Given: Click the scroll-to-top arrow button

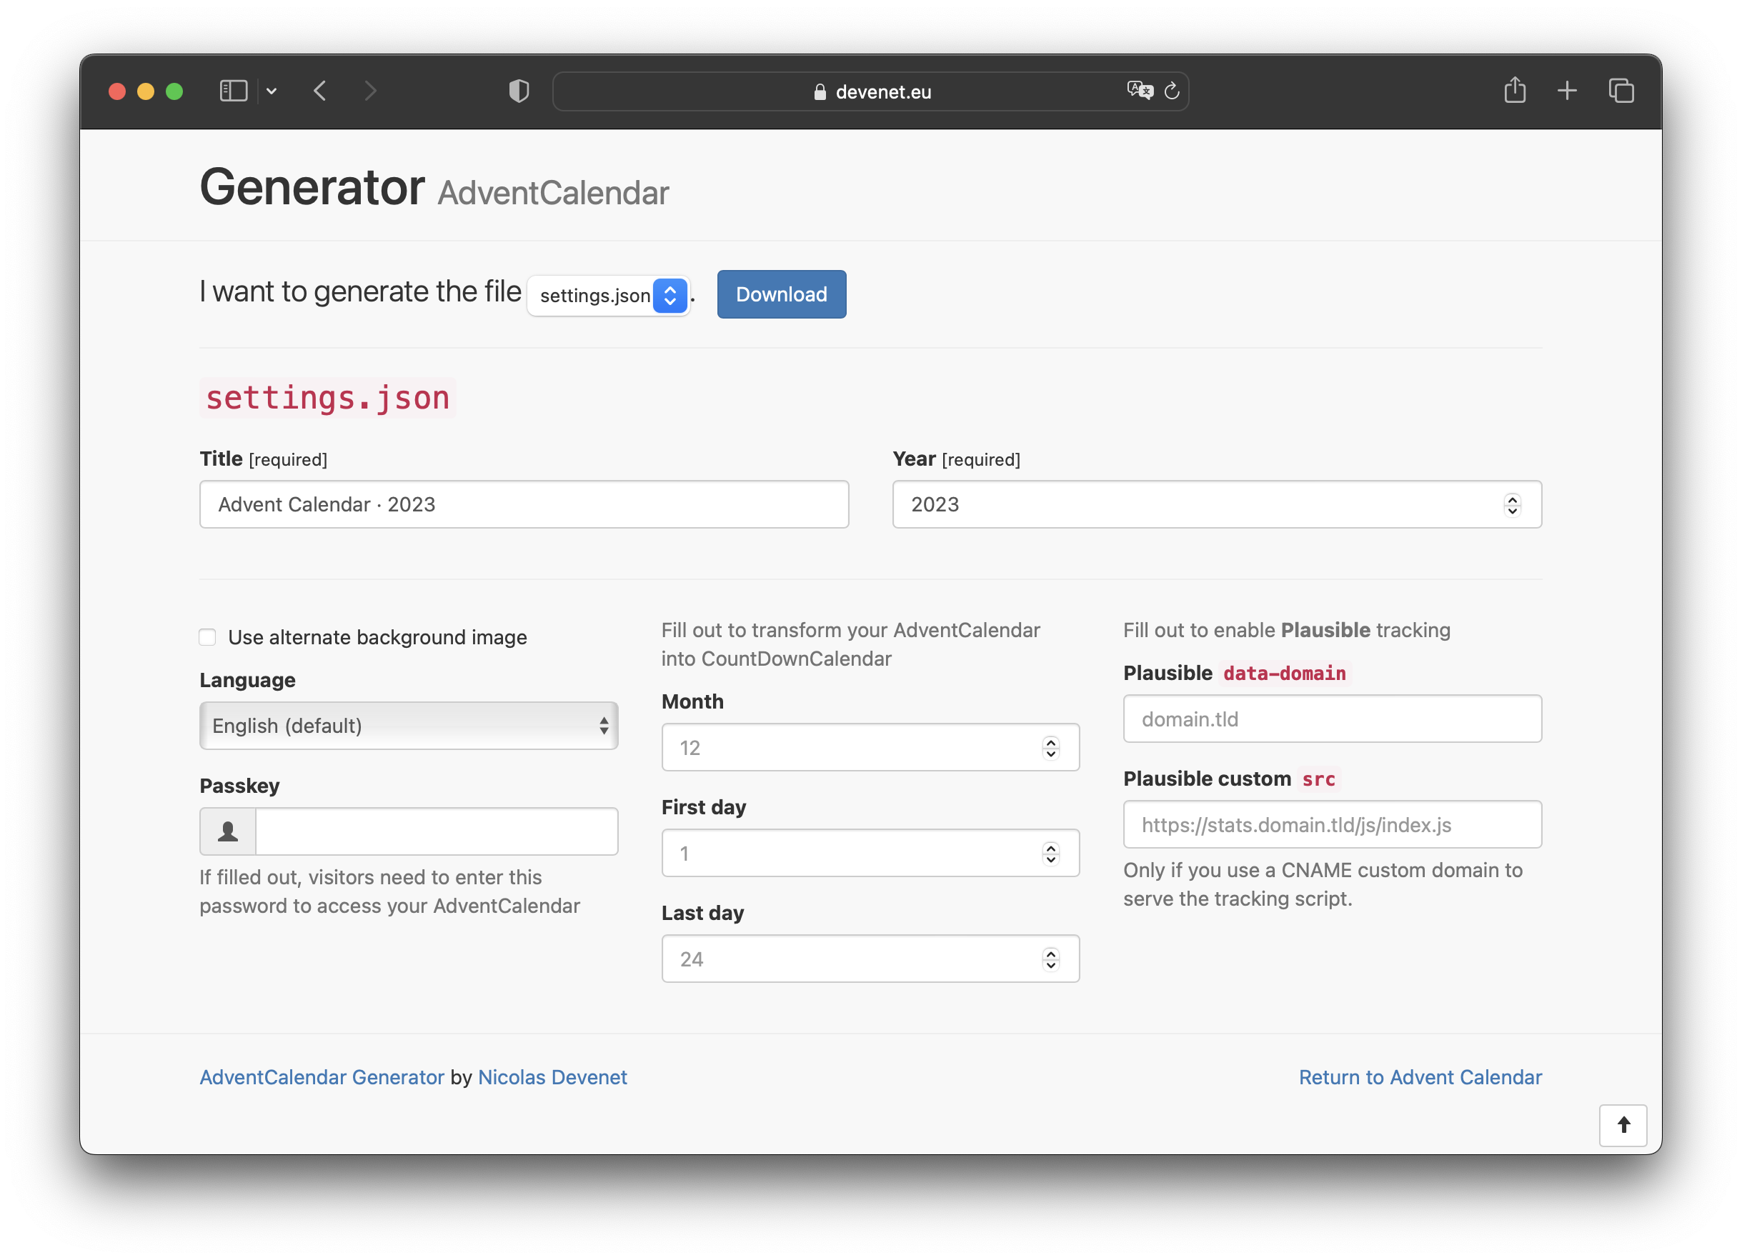Looking at the screenshot, I should 1623,1126.
